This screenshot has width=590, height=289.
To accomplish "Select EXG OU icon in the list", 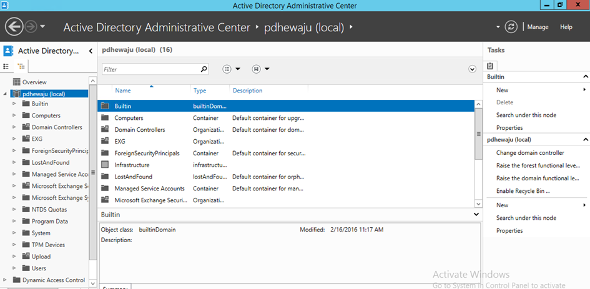I will pyautogui.click(x=105, y=141).
